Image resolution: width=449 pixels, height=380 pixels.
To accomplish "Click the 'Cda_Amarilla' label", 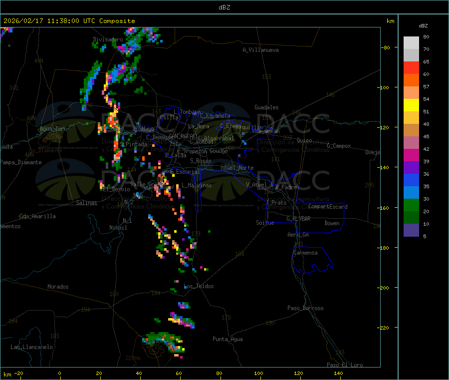I will coord(37,216).
